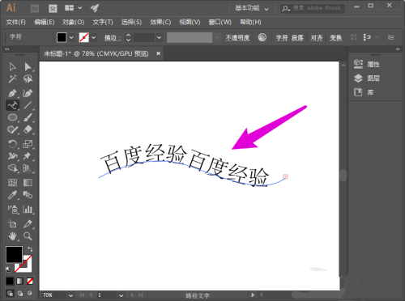Select the Scale tool

pos(28,144)
